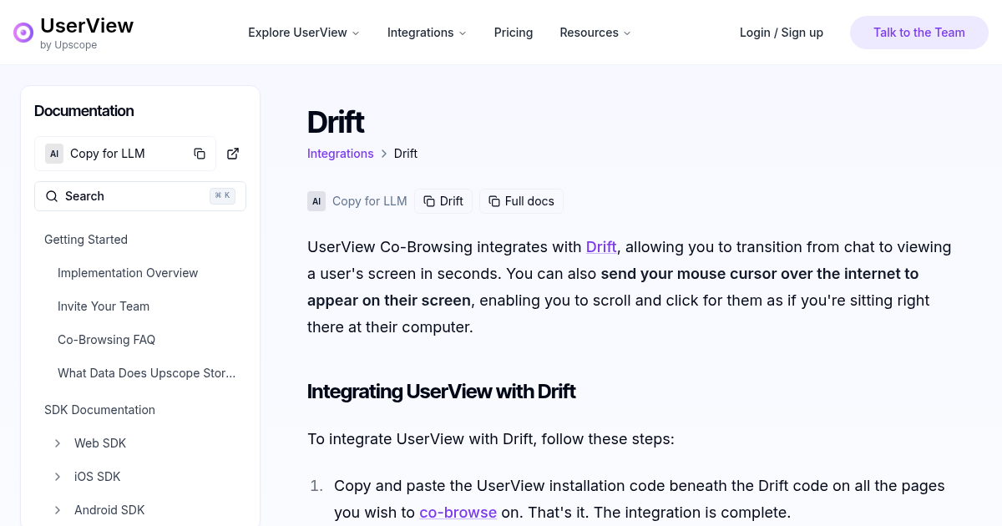Click Login / Sign up
1002x526 pixels.
(x=782, y=33)
